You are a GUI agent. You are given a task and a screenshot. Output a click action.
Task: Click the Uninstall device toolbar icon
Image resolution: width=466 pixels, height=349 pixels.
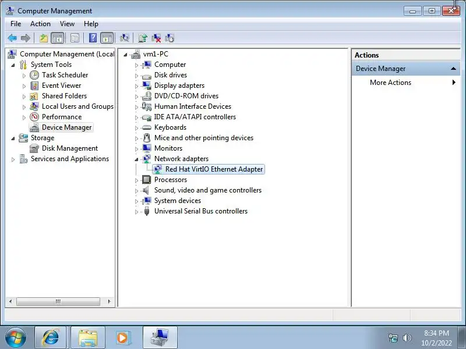click(x=156, y=38)
